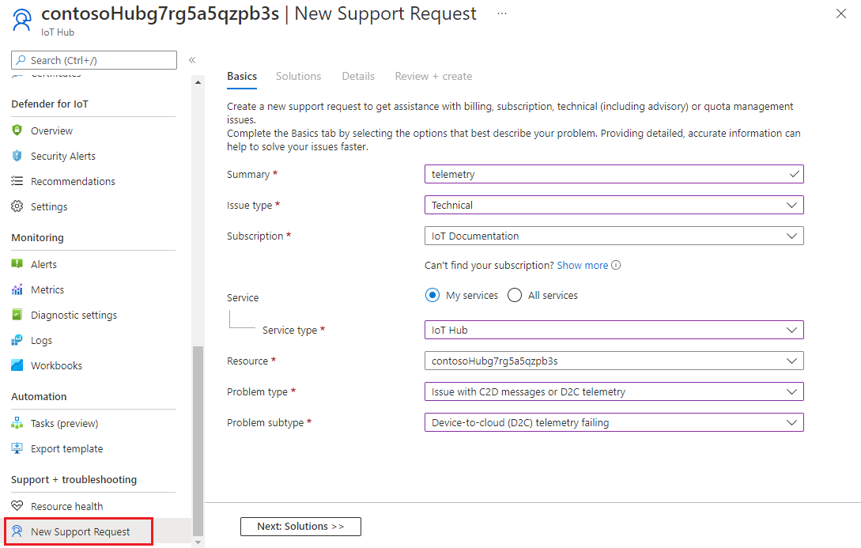Open the Review + create tab
Image resolution: width=861 pixels, height=548 pixels.
pos(433,77)
